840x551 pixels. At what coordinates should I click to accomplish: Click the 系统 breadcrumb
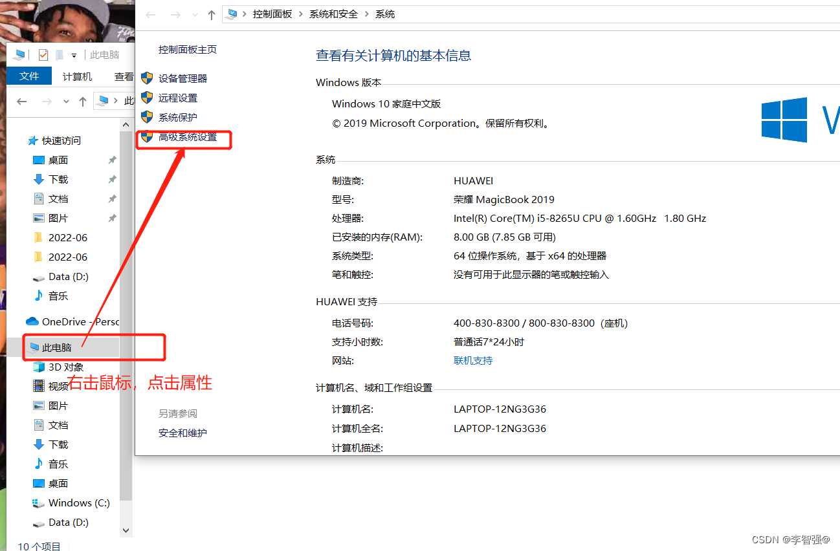[x=385, y=14]
